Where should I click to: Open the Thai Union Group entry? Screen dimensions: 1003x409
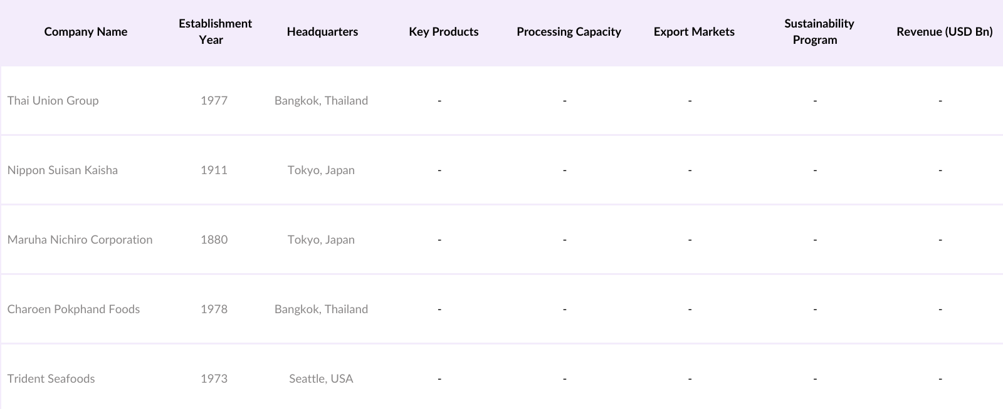(53, 101)
